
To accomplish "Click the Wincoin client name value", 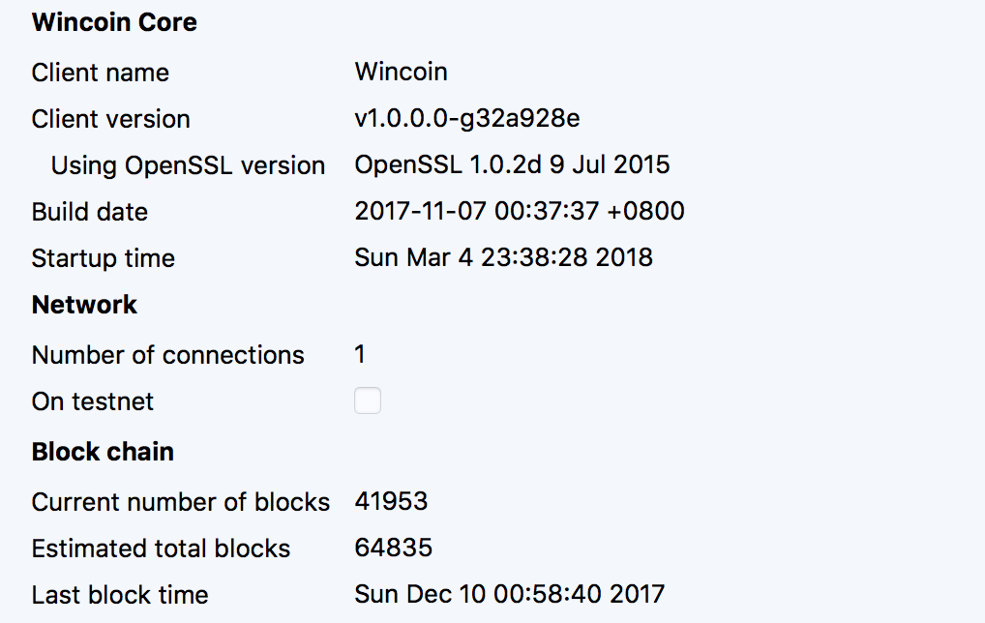I will tap(401, 72).
